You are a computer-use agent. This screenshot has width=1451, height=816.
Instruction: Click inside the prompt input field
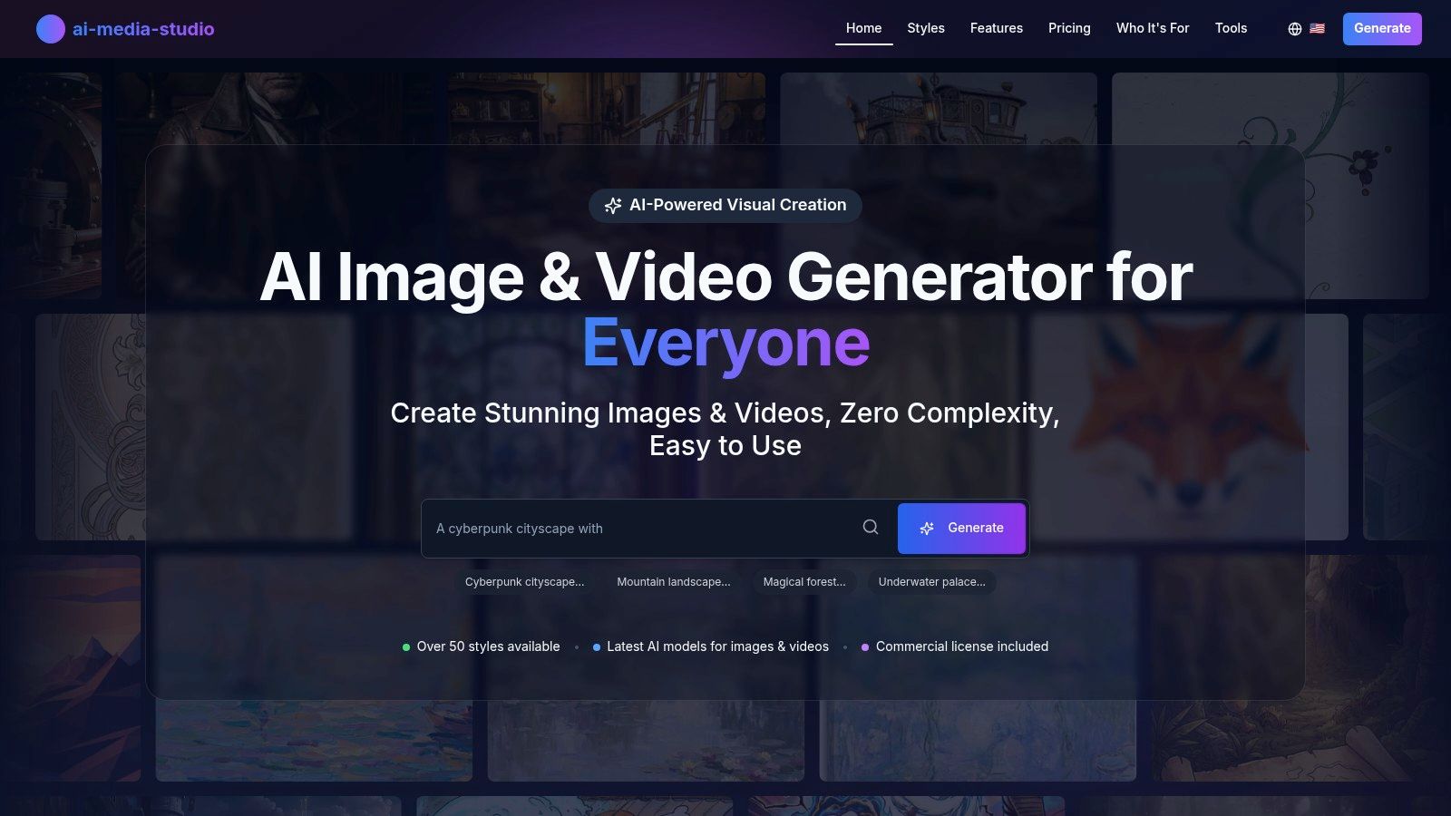[x=635, y=528]
